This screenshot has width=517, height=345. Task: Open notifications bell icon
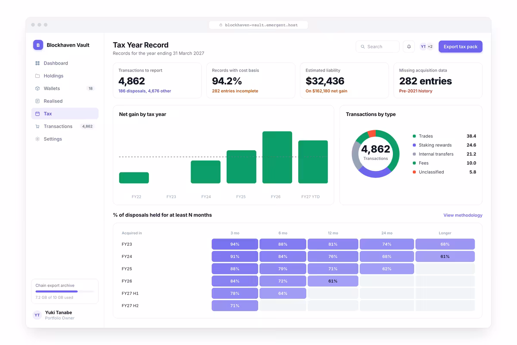(409, 47)
